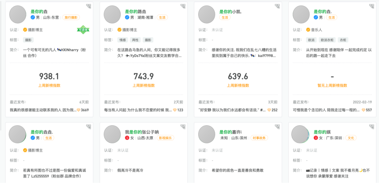Click QR code icon on 我是你的张公子呐 card
This screenshot has width=379, height=183.
tap(183, 127)
